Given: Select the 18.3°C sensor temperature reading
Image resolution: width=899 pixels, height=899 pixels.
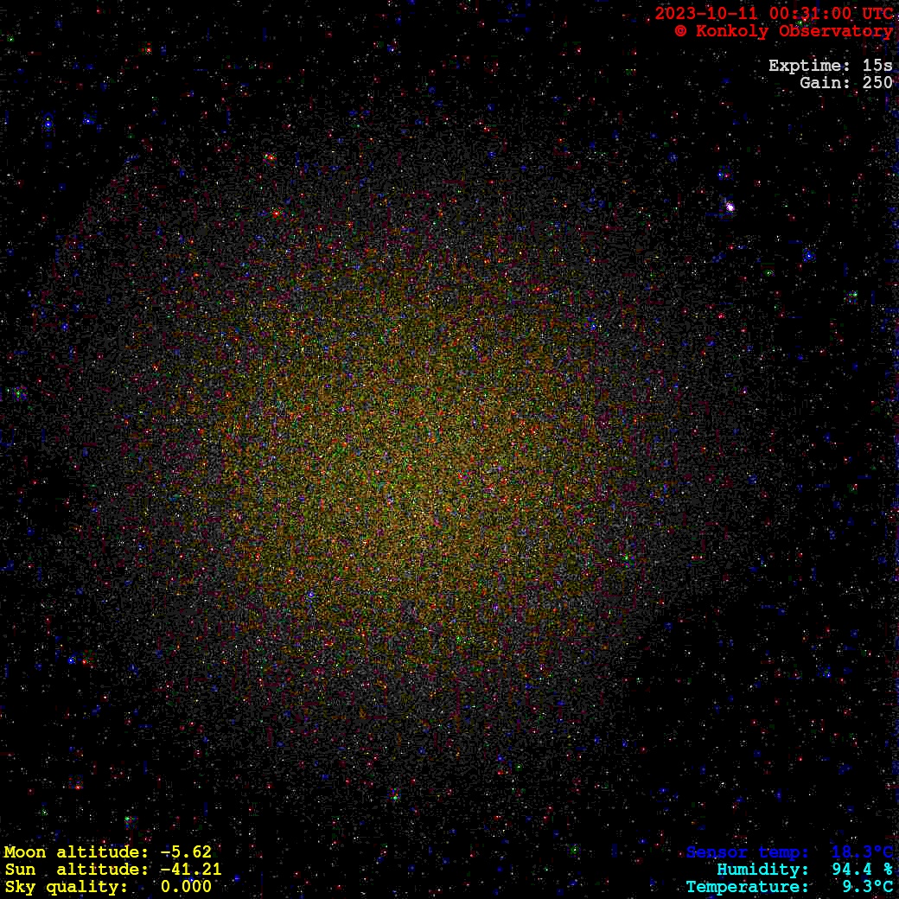Looking at the screenshot, I should [862, 852].
